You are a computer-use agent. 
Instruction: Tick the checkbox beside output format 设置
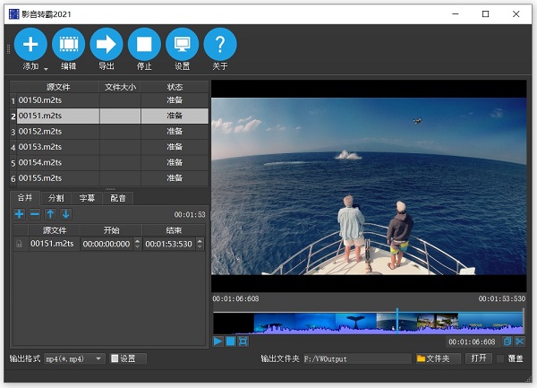click(115, 359)
